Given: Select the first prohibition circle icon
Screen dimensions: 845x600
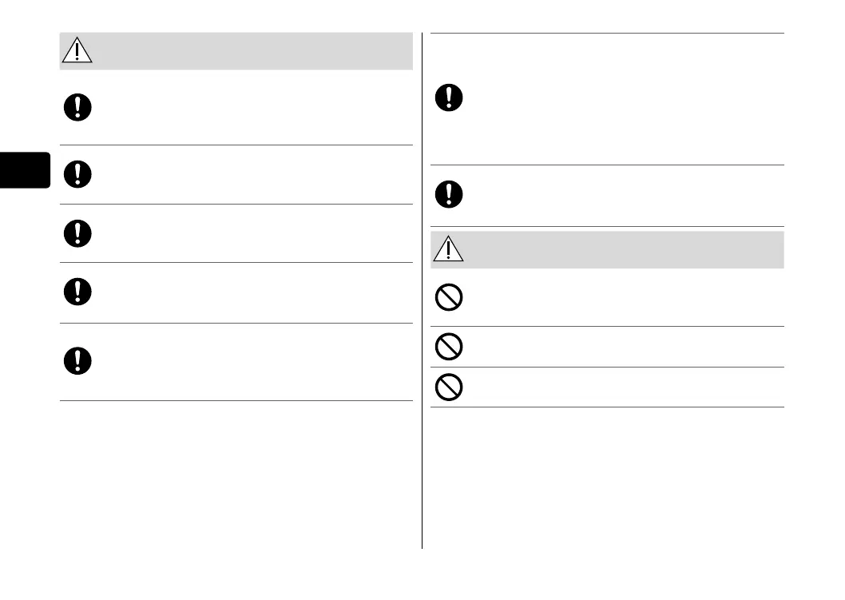Looking at the screenshot, I should pyautogui.click(x=448, y=299).
